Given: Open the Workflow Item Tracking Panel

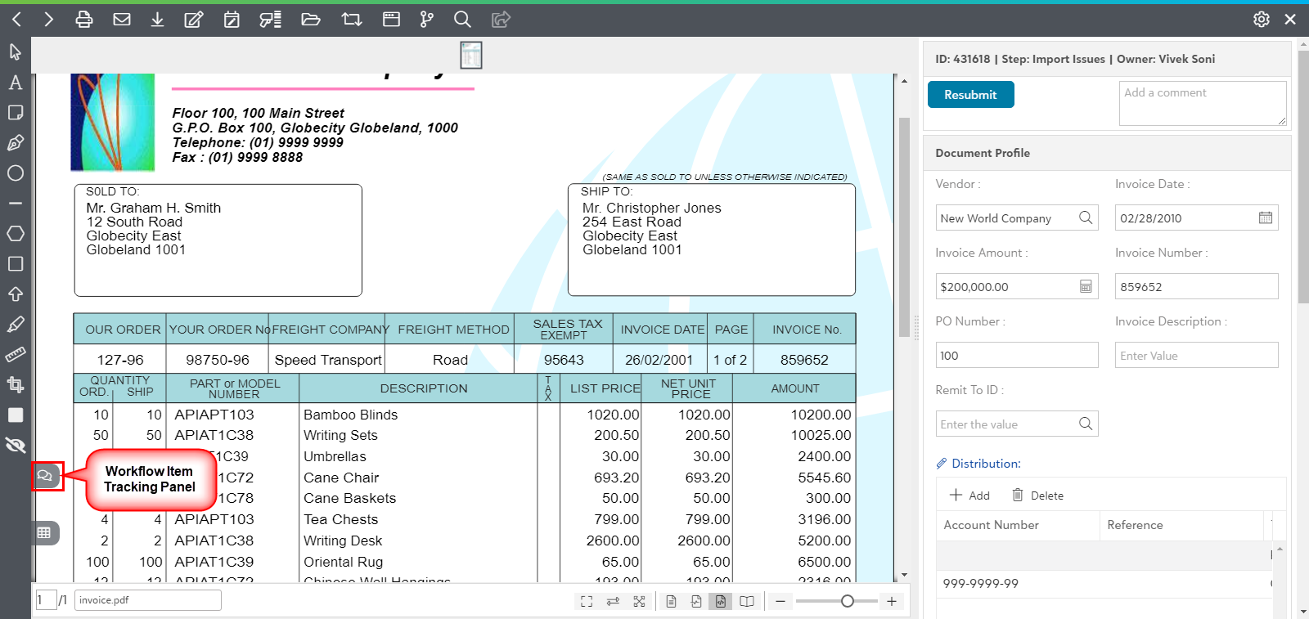Looking at the screenshot, I should (x=46, y=476).
